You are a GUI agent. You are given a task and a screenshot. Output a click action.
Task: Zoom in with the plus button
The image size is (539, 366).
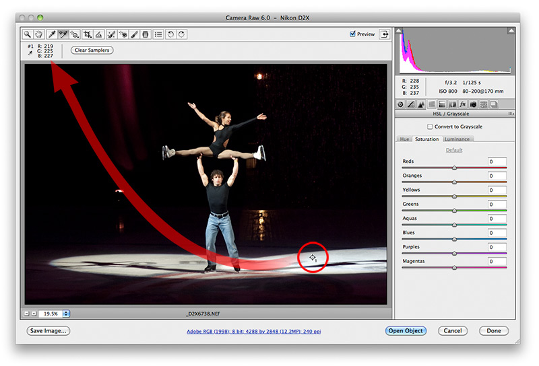coord(34,314)
